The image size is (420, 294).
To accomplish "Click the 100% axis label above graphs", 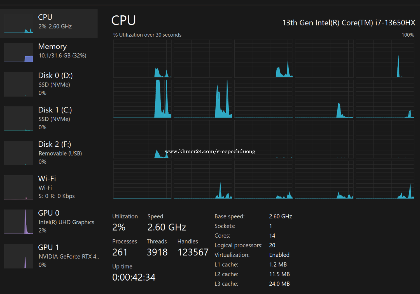I will point(407,35).
